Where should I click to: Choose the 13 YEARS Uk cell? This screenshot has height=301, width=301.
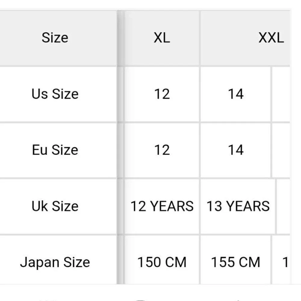pos(238,206)
